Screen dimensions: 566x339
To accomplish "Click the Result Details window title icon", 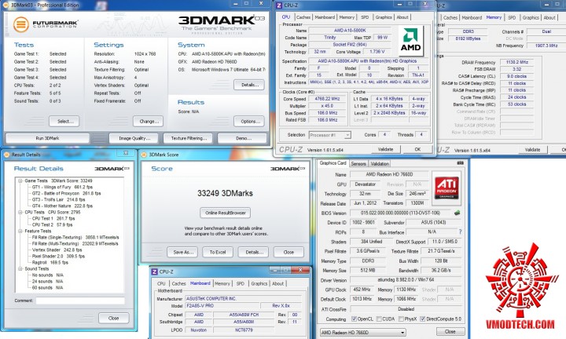I will point(6,155).
